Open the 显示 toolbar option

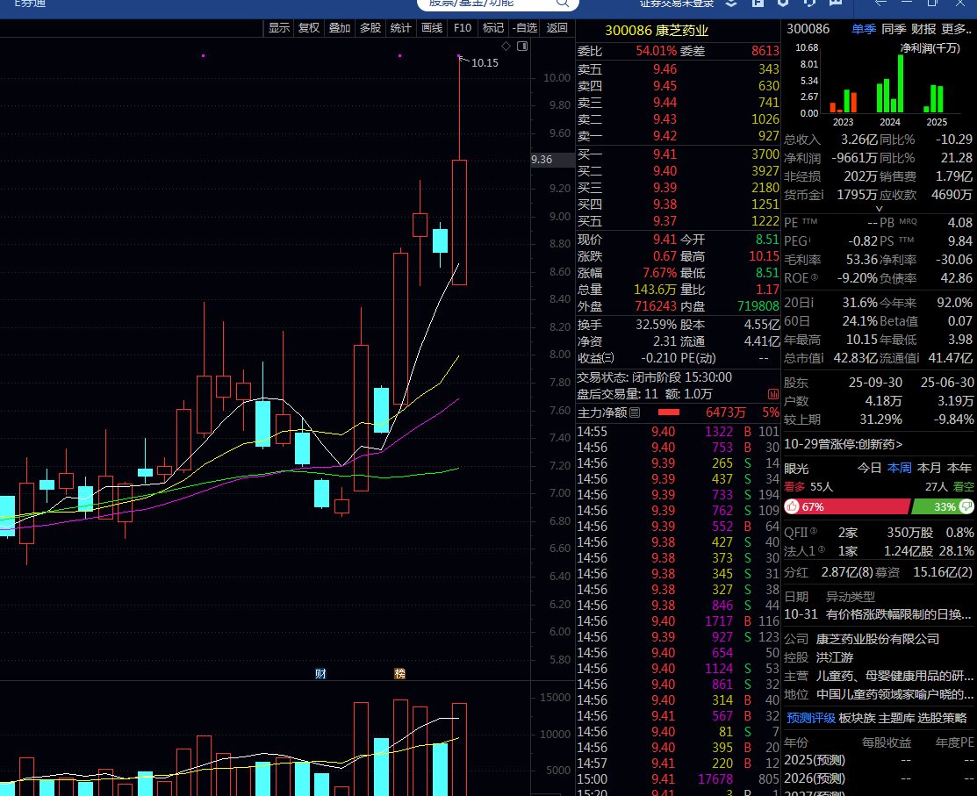click(x=278, y=28)
